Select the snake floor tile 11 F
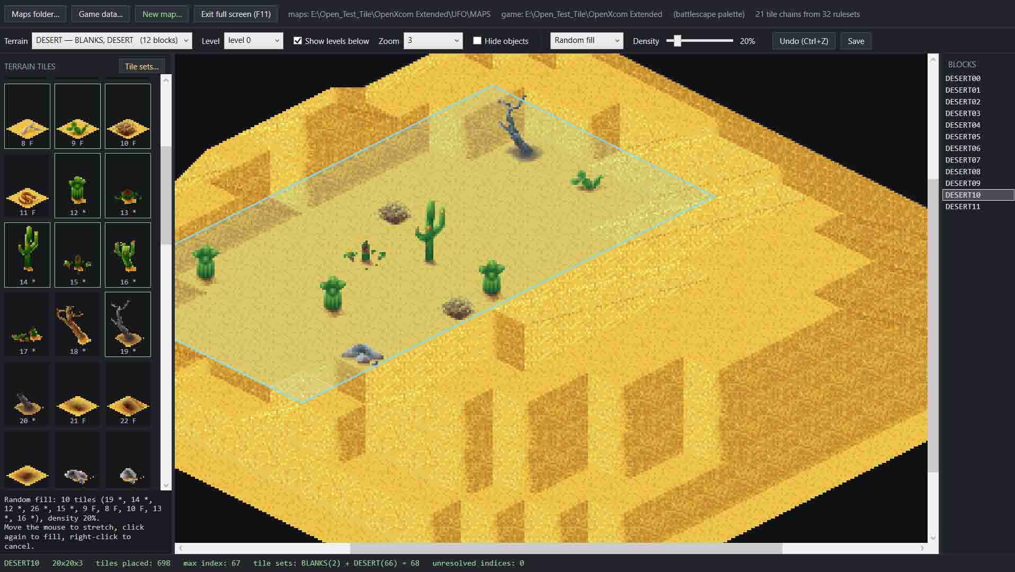The height and width of the screenshot is (572, 1015). pos(27,185)
